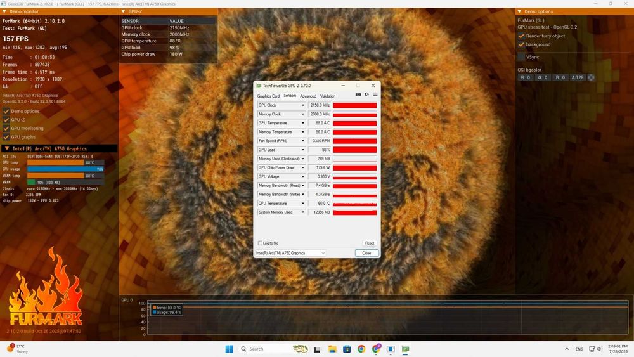Launch Google Chrome from the taskbar

(x=361, y=349)
